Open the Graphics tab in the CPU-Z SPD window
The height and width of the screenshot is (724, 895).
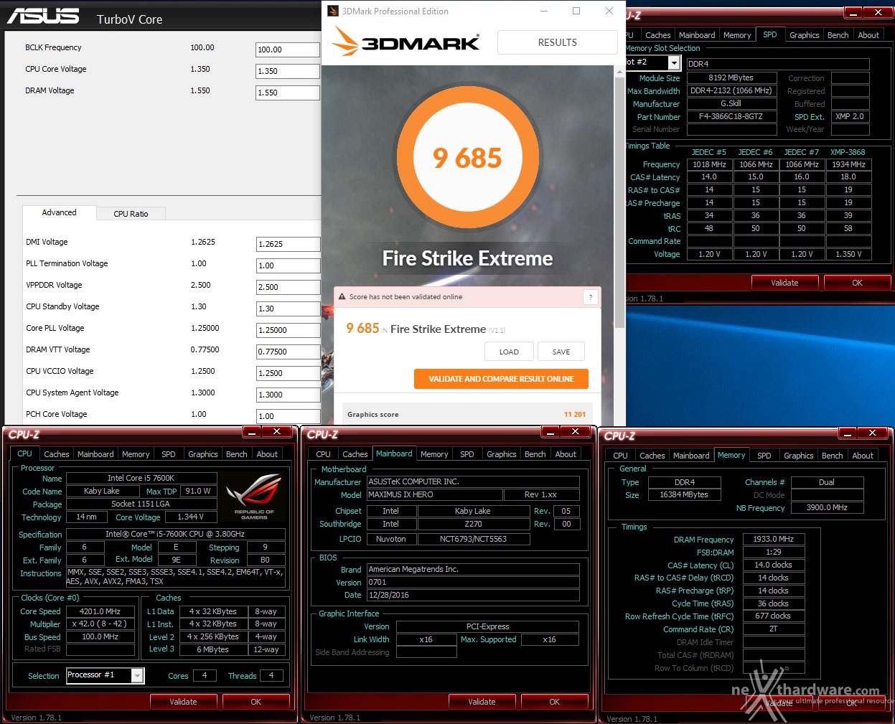click(804, 35)
